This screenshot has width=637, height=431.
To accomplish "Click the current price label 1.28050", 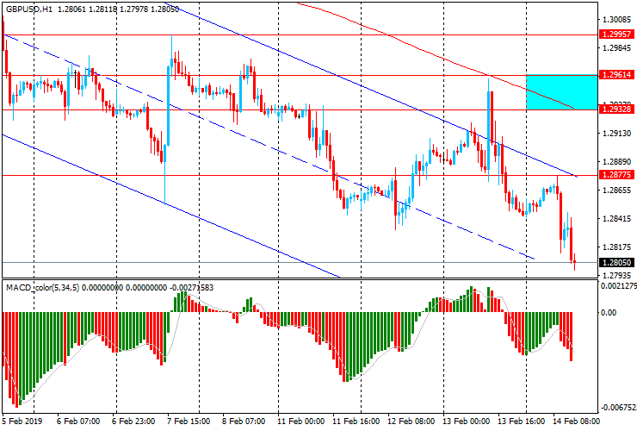I will 618,262.
